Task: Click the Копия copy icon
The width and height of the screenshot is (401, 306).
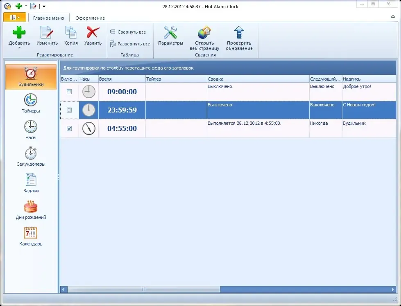Action: click(71, 32)
